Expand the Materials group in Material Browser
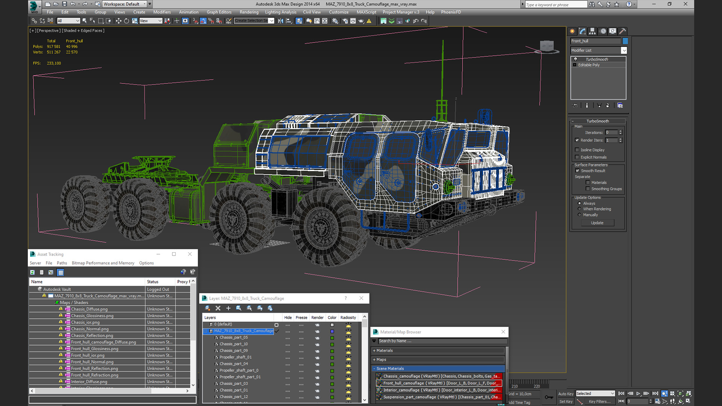 pos(374,351)
